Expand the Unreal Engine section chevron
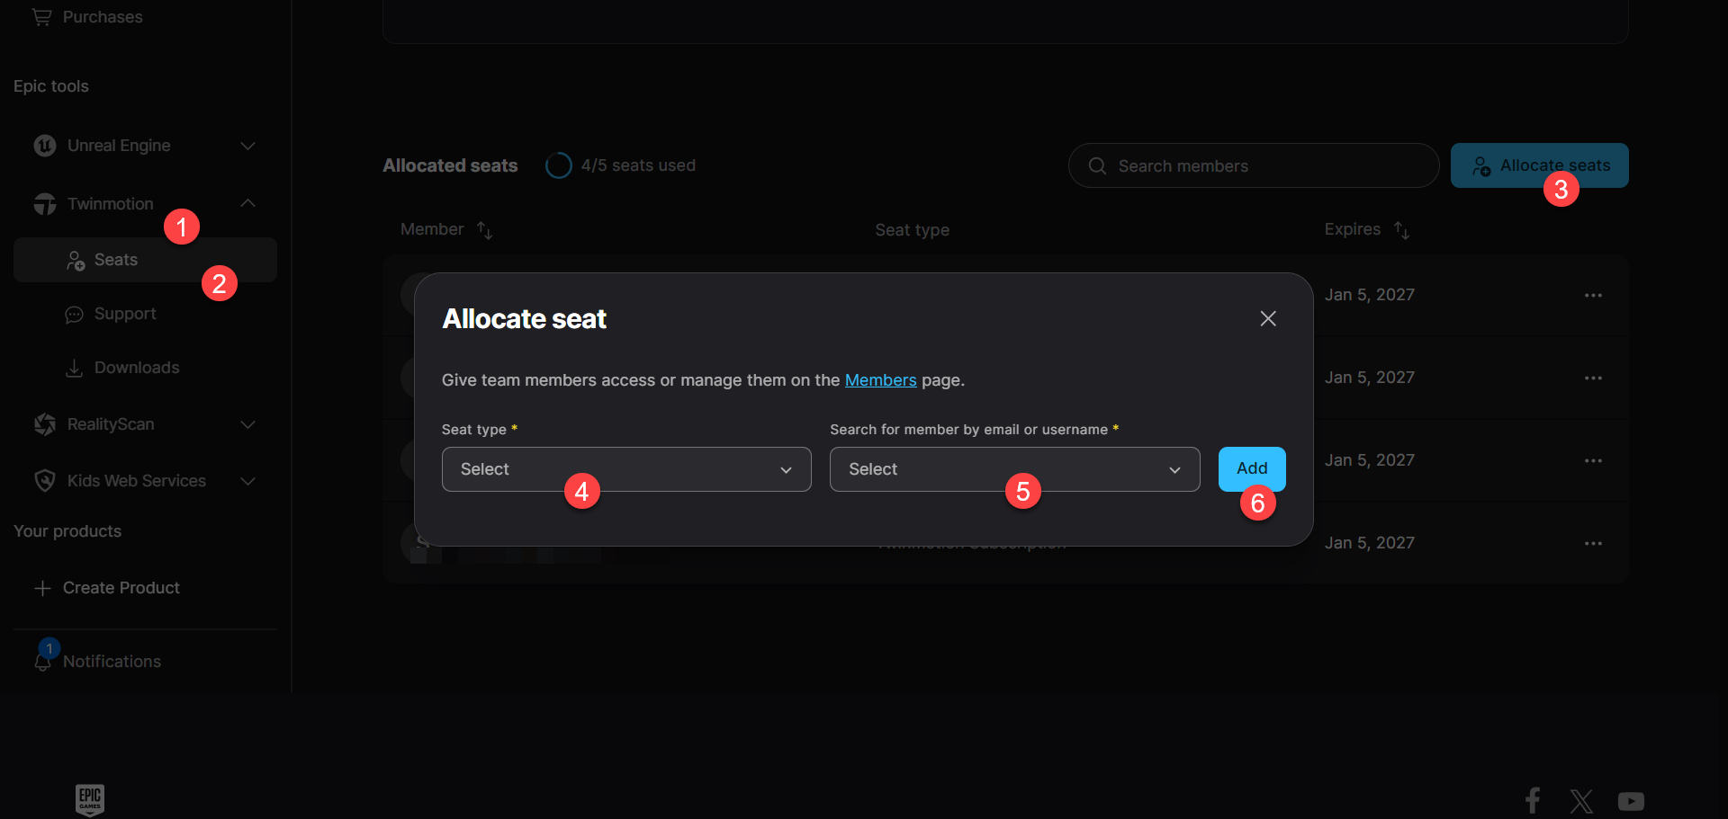Screen dimensions: 1728x819 click(248, 146)
